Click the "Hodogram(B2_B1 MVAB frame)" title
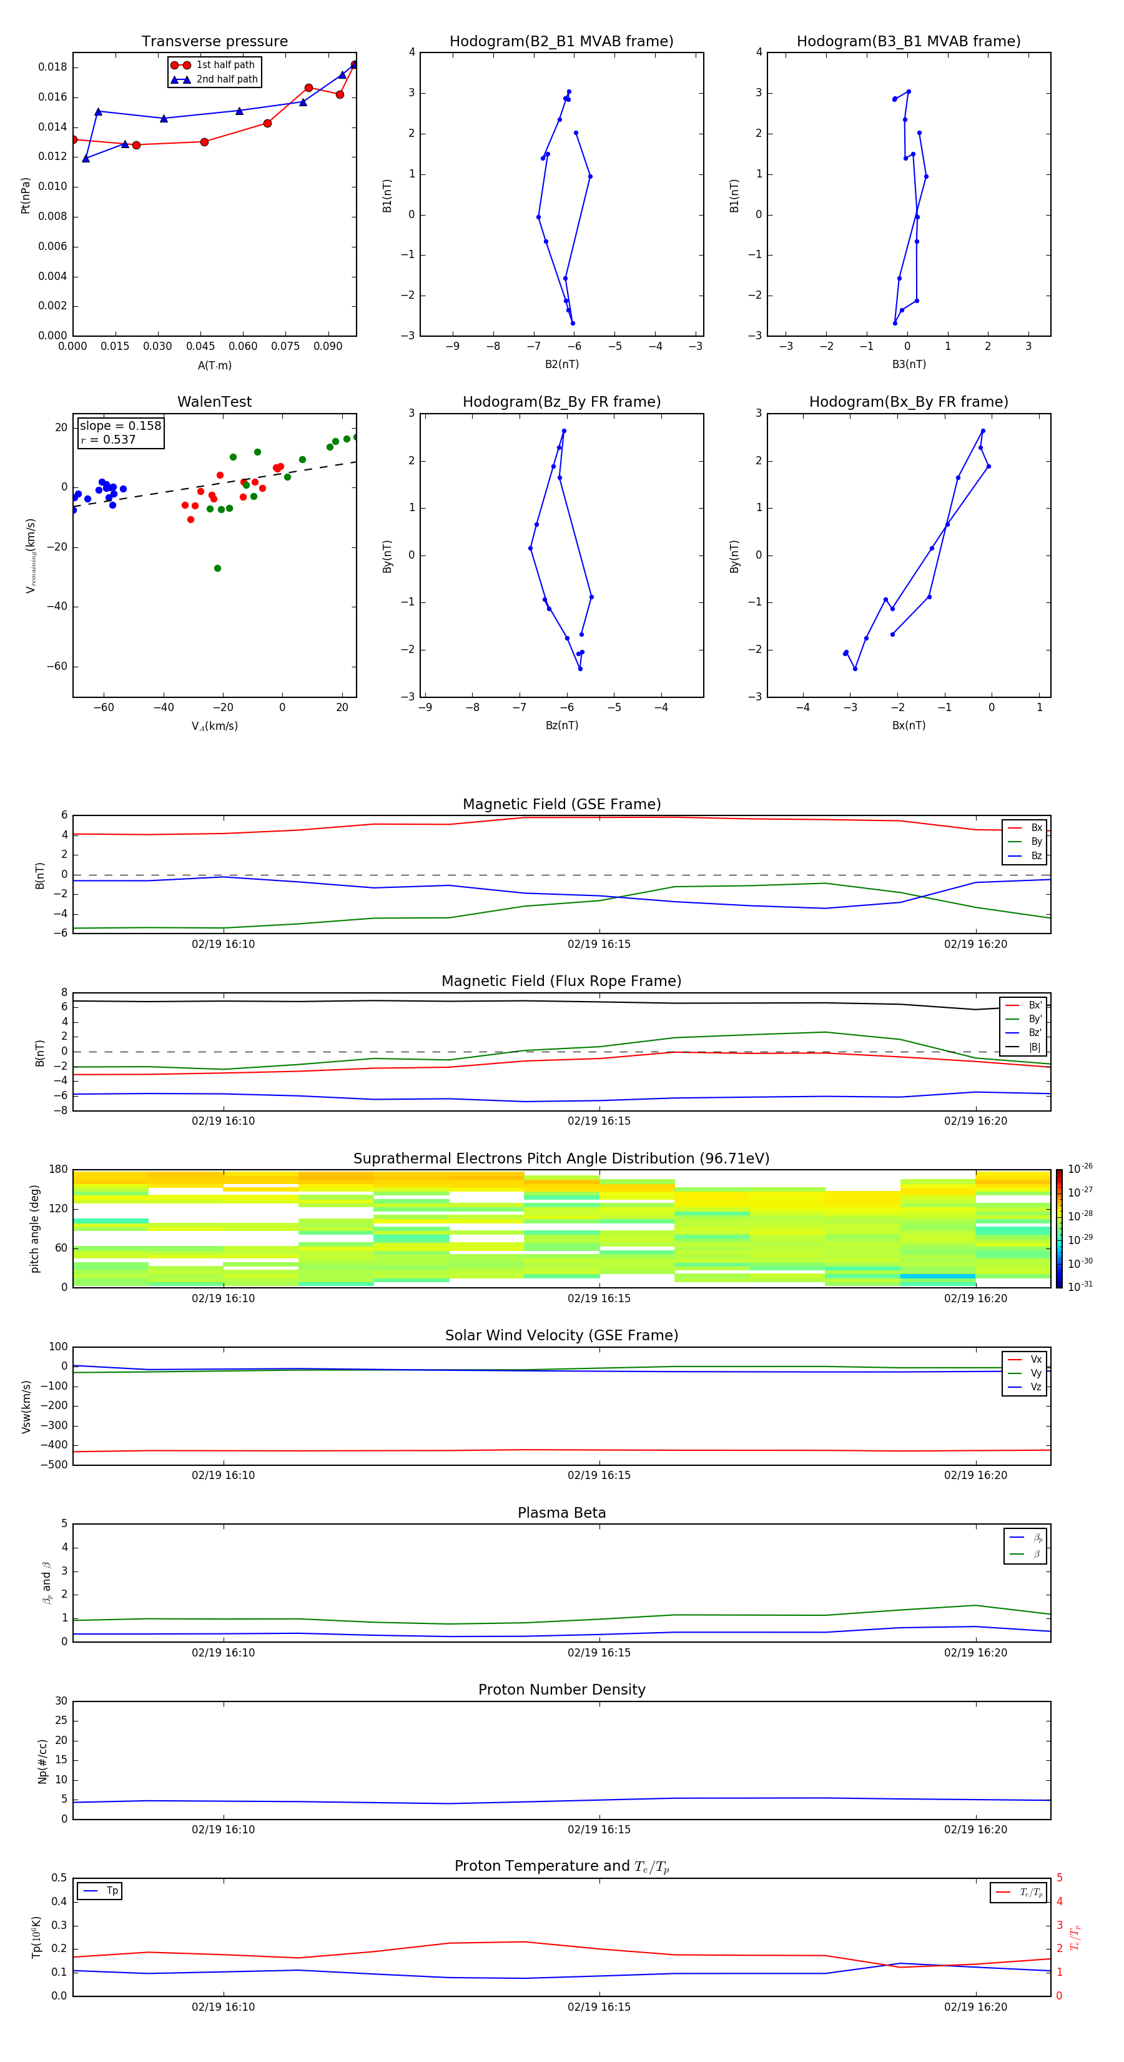The image size is (1124, 2062). click(561, 42)
